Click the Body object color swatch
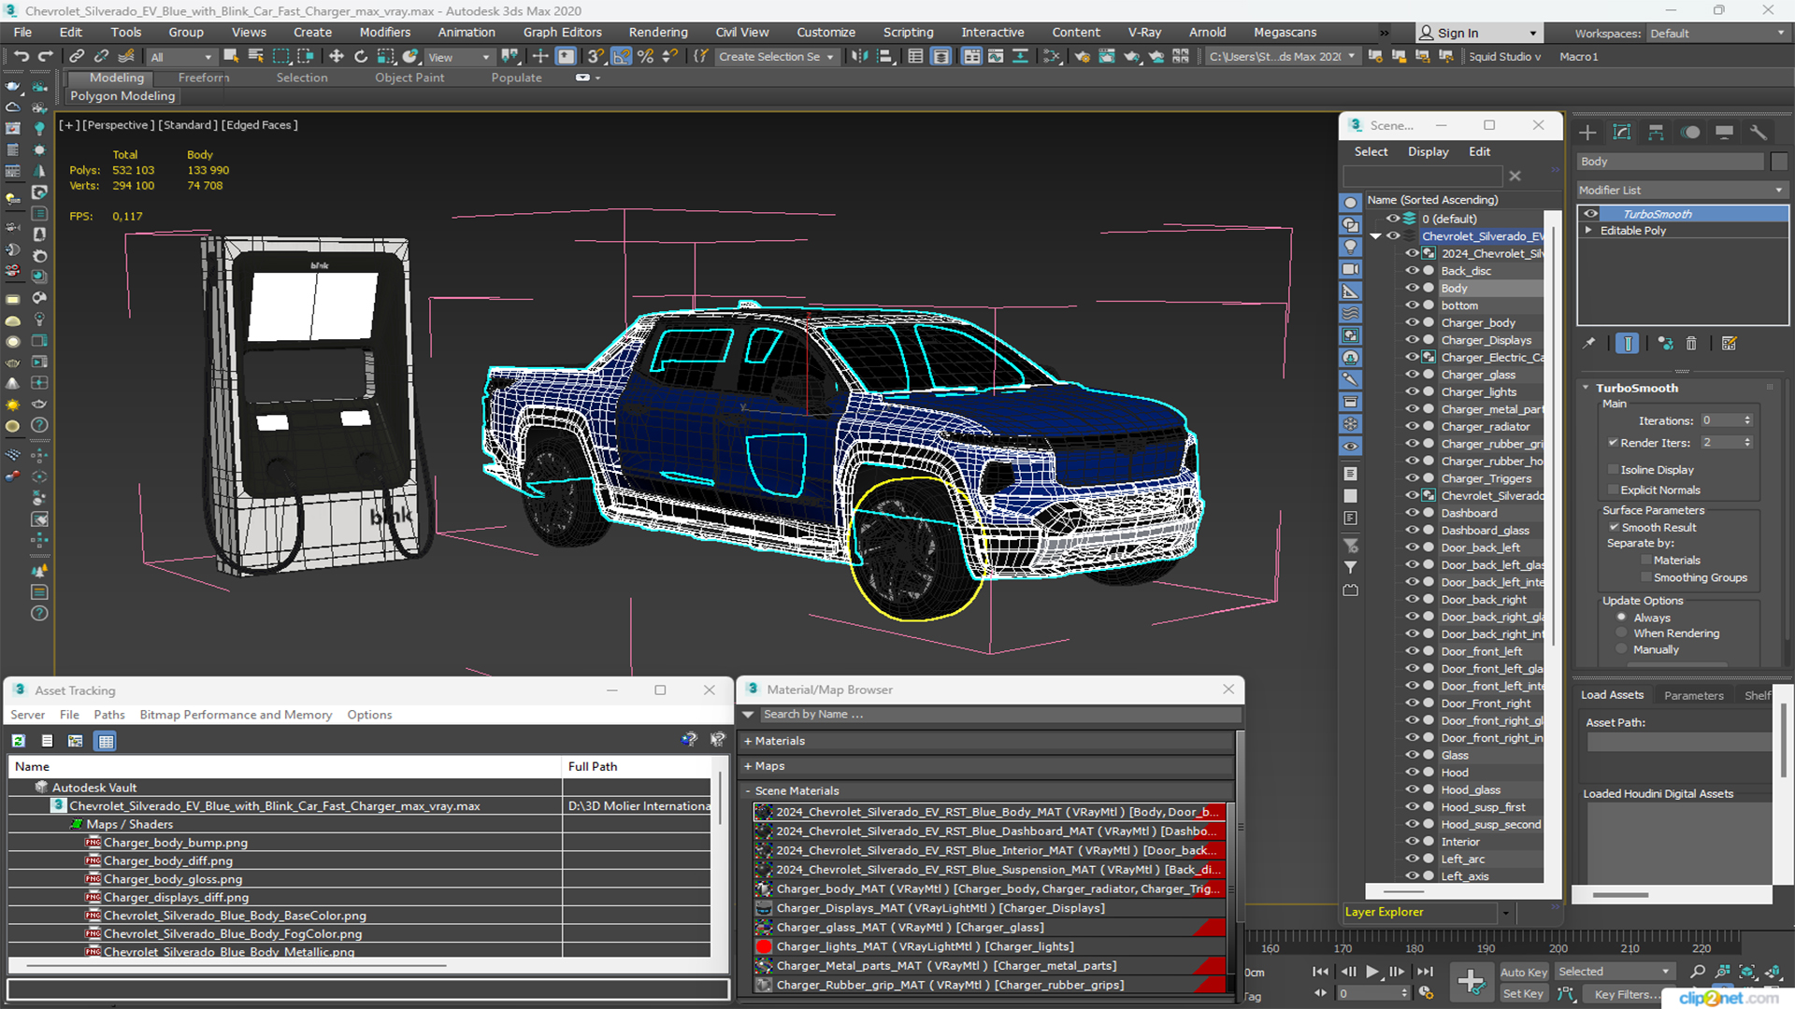The image size is (1795, 1009). (x=1779, y=162)
